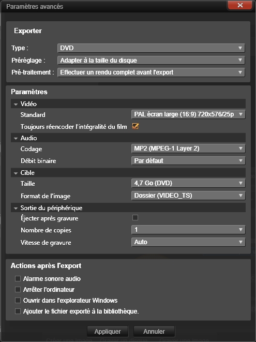Open the Type DVD dropdown

[151, 48]
